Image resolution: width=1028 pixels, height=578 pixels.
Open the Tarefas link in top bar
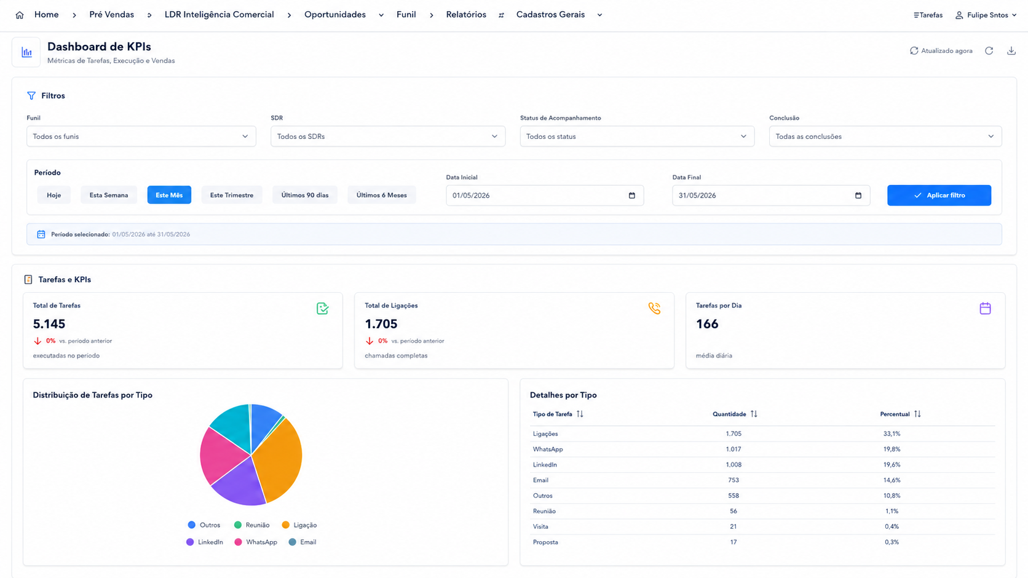pos(928,15)
